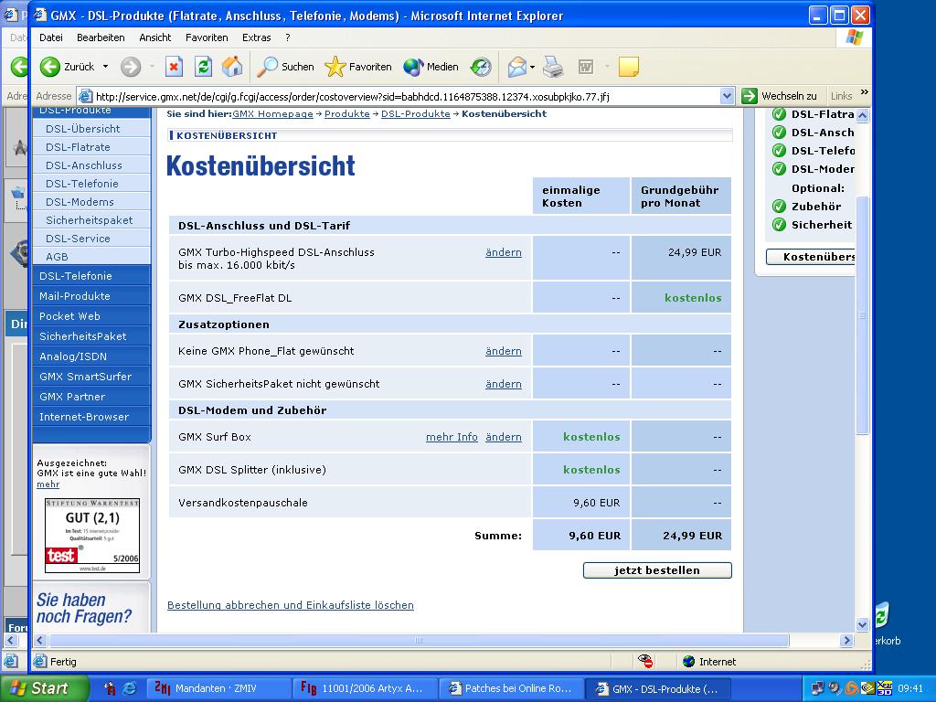Open the Suchen search toolbar button
Viewport: 936px width, 702px height.
[x=285, y=67]
